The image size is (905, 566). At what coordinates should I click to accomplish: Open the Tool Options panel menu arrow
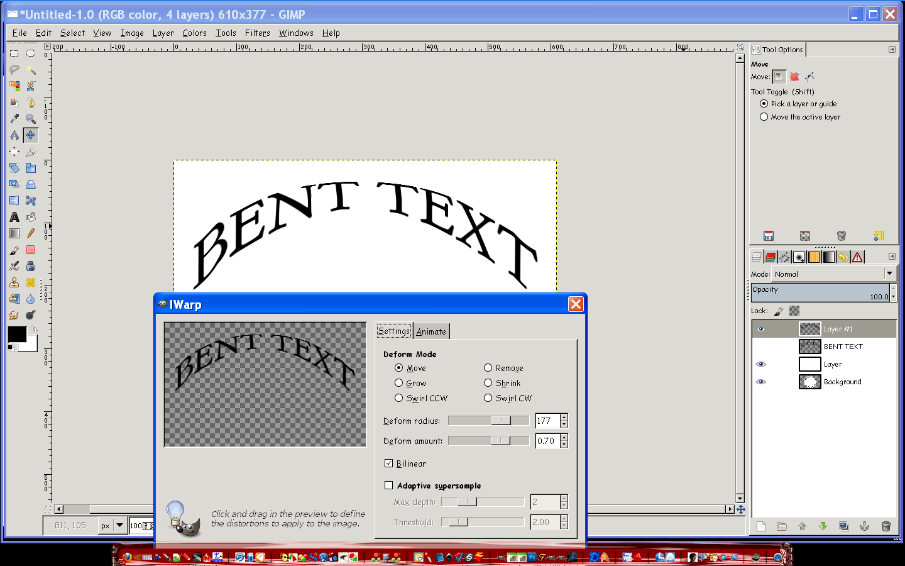click(892, 50)
